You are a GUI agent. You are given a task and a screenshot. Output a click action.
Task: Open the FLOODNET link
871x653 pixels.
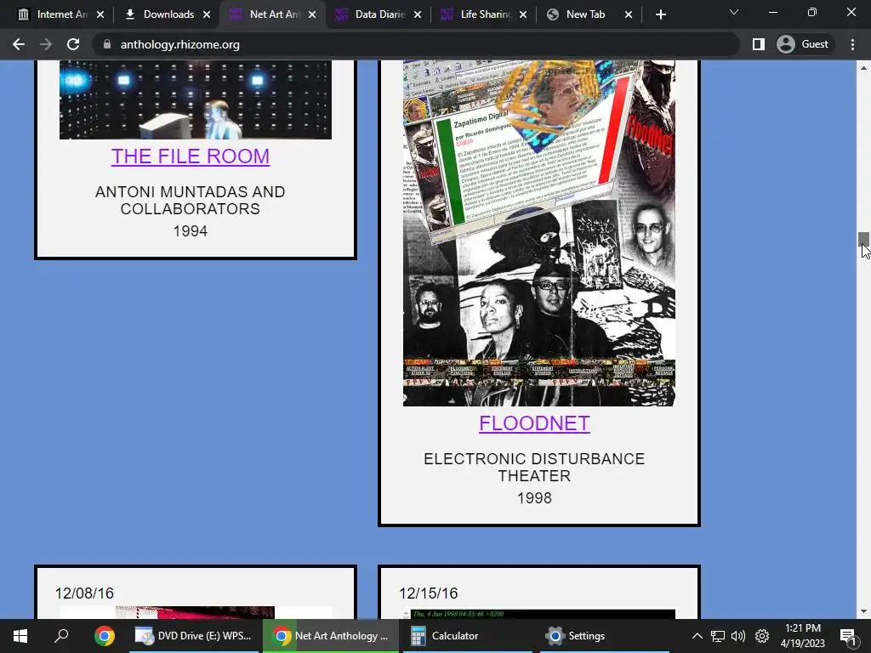tap(534, 423)
